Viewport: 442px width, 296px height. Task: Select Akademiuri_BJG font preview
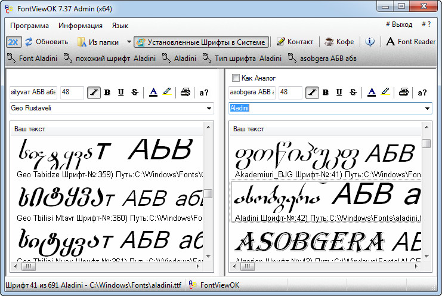(x=326, y=158)
